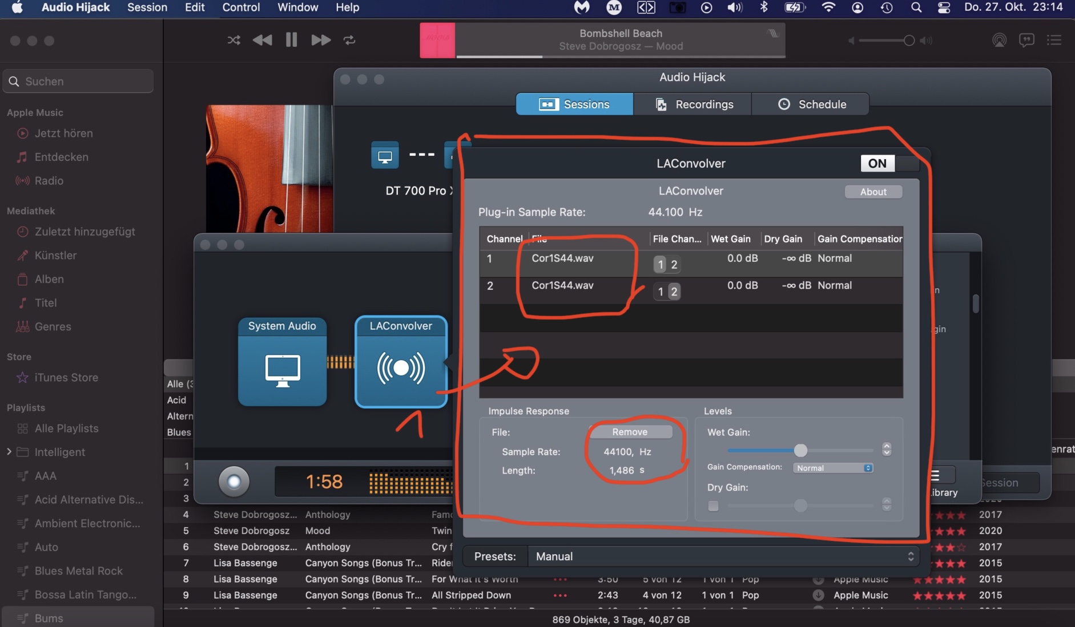Click the Audio Hijack record button

point(234,482)
